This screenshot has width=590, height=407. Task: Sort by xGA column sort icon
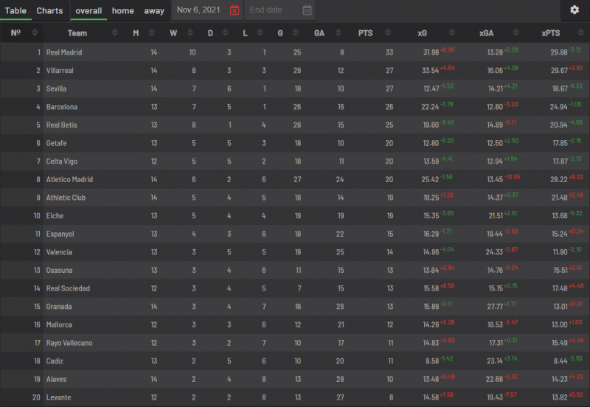click(516, 32)
